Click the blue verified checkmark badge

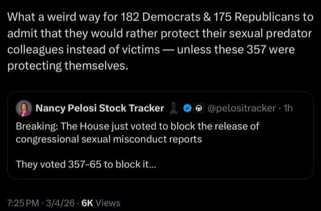pos(189,109)
